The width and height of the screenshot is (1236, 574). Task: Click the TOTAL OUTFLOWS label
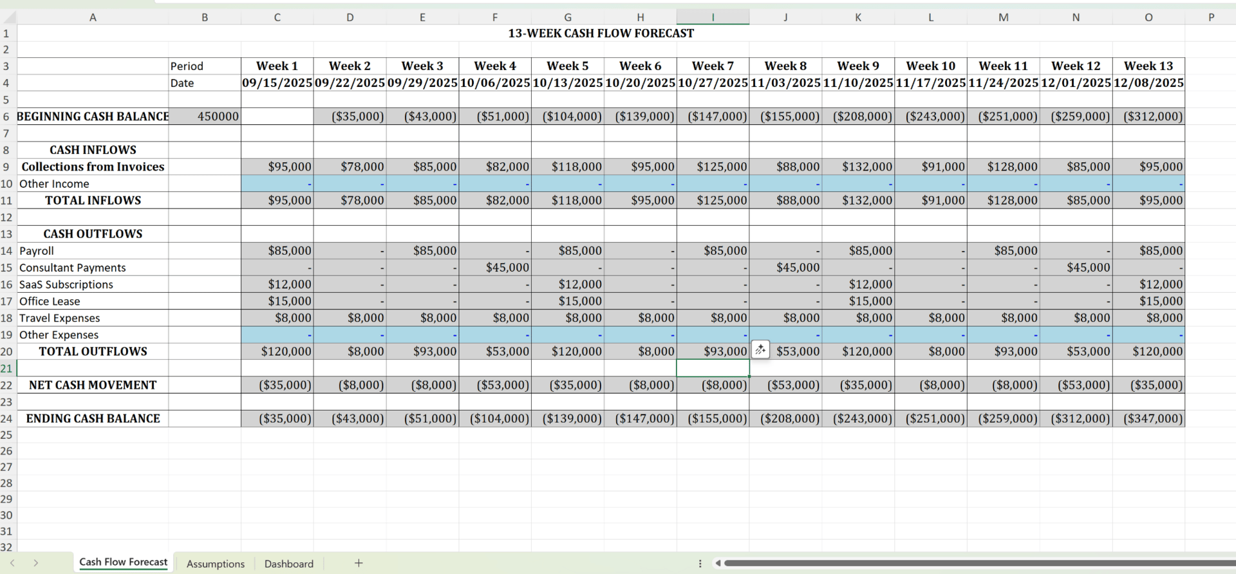click(x=93, y=351)
